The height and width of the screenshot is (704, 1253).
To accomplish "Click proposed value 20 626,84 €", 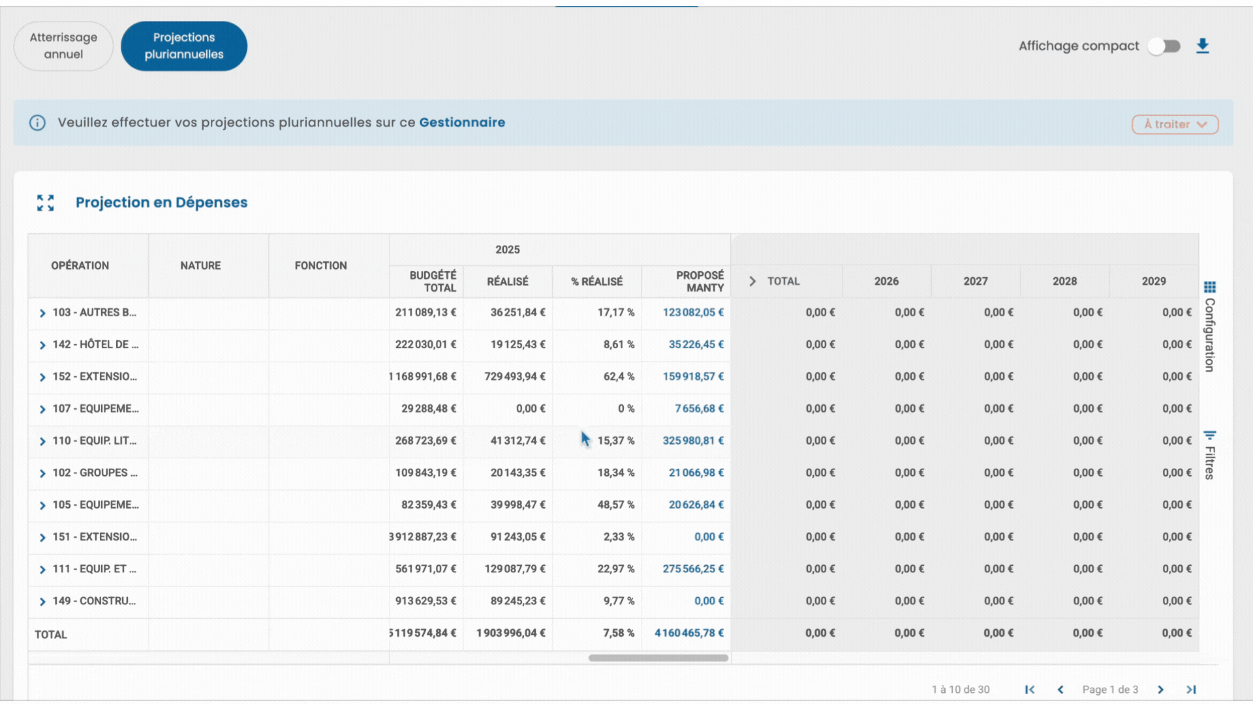I will pyautogui.click(x=696, y=505).
